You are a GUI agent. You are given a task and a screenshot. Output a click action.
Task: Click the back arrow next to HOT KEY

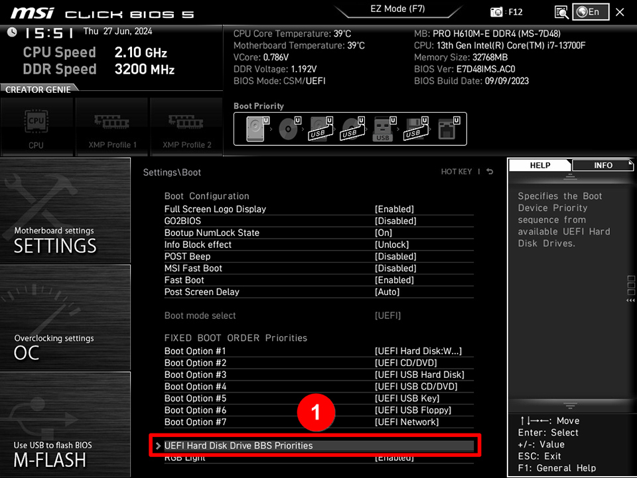click(x=490, y=172)
